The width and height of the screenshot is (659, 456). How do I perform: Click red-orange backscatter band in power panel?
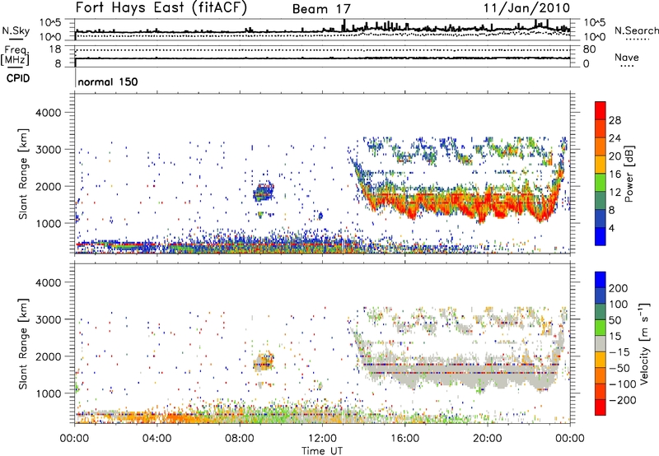[458, 203]
